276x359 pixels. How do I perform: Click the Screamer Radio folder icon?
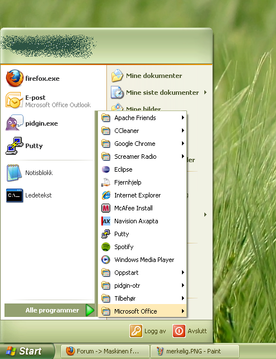coord(106,157)
